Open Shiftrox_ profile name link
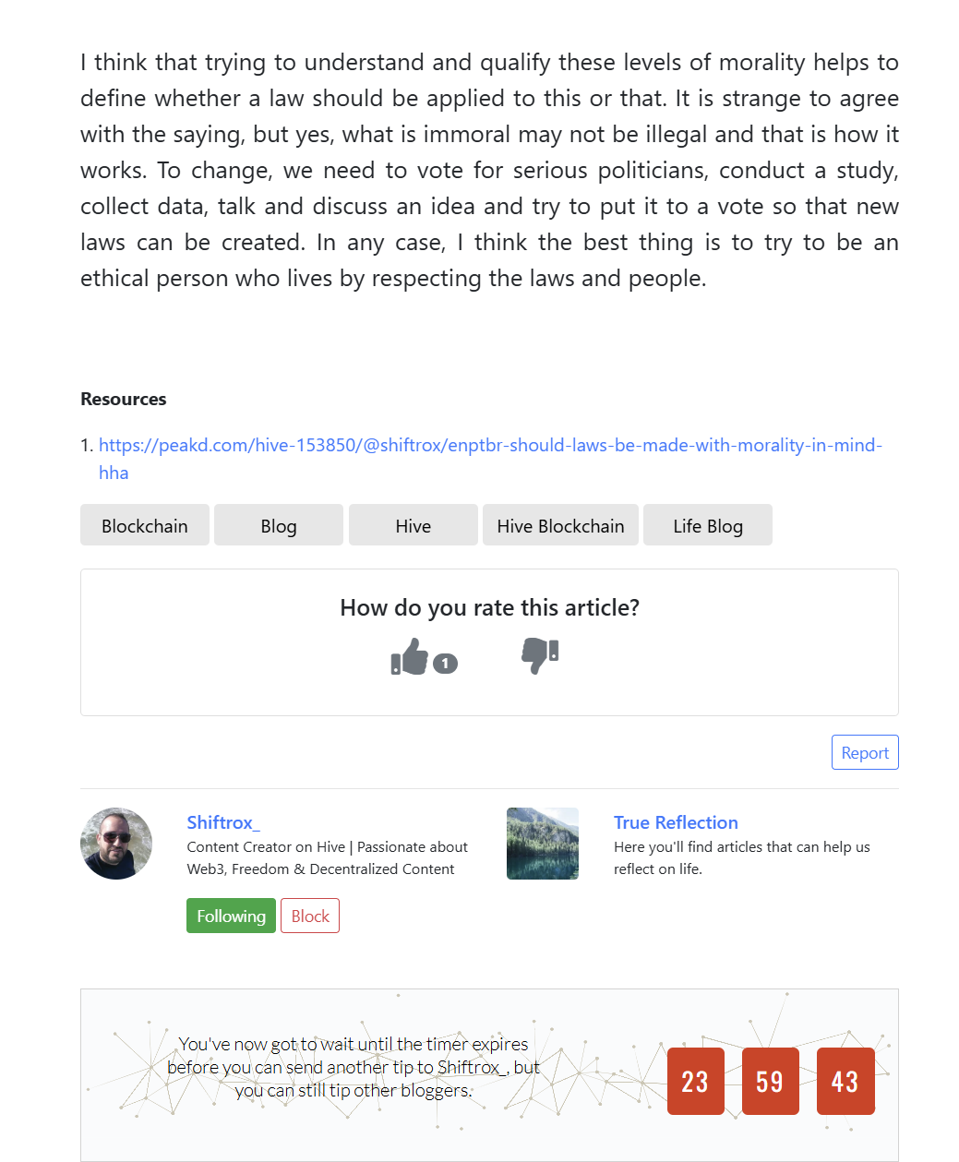Viewport: 959px width, 1162px height. (x=223, y=822)
